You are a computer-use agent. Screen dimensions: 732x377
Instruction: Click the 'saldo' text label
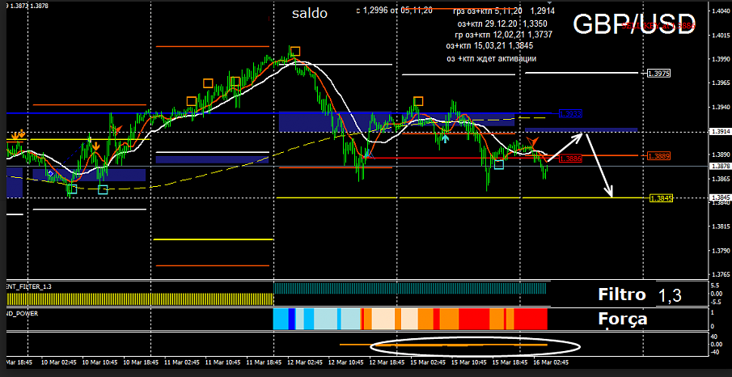310,14
